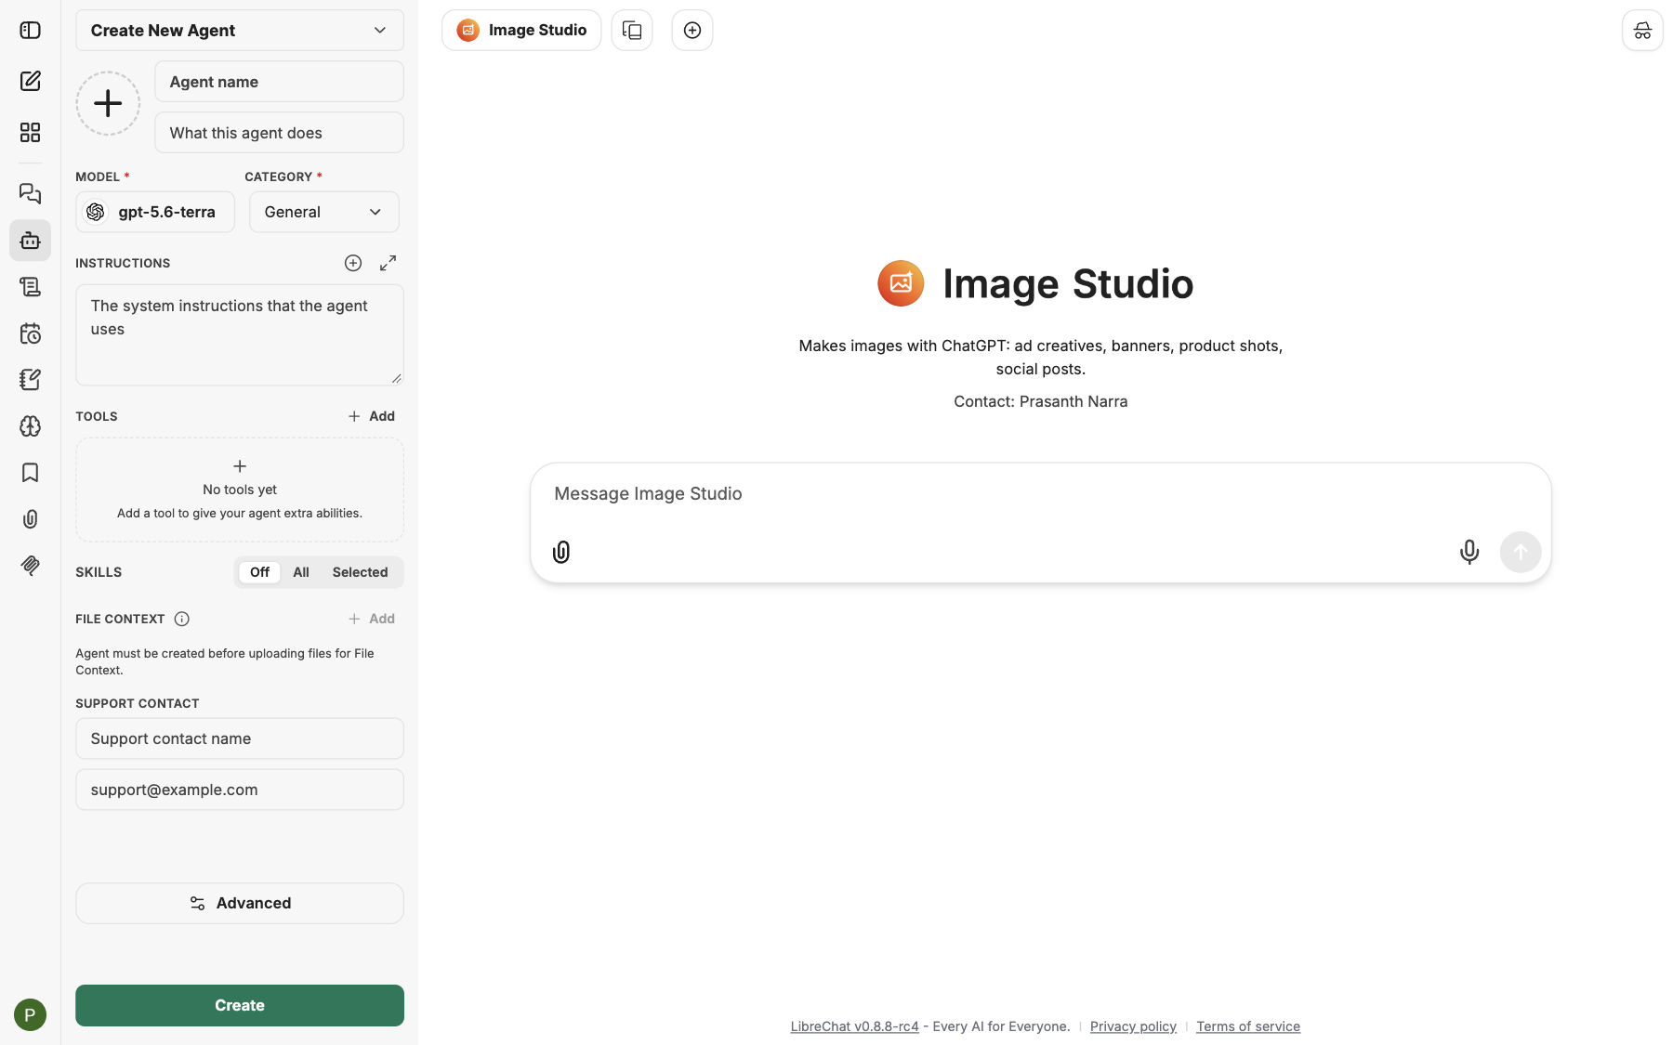Click the green Create button
Screen dimensions: 1673x1045
tap(240, 1005)
